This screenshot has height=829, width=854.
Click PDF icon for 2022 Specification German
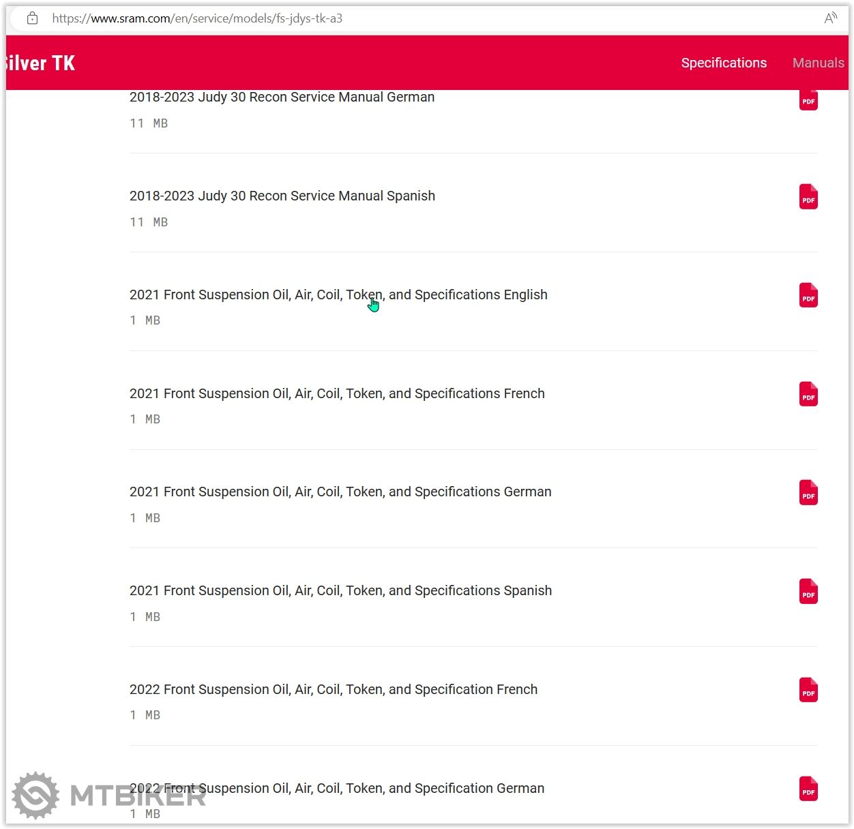(808, 789)
